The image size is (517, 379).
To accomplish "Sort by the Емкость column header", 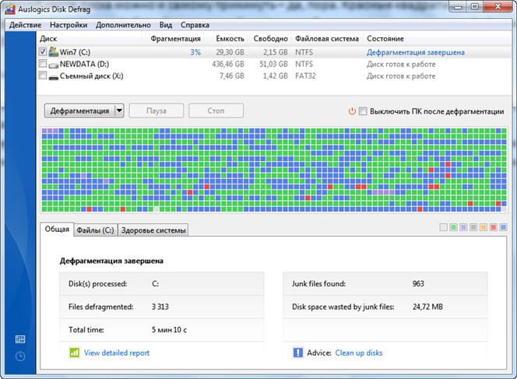I will pyautogui.click(x=230, y=39).
